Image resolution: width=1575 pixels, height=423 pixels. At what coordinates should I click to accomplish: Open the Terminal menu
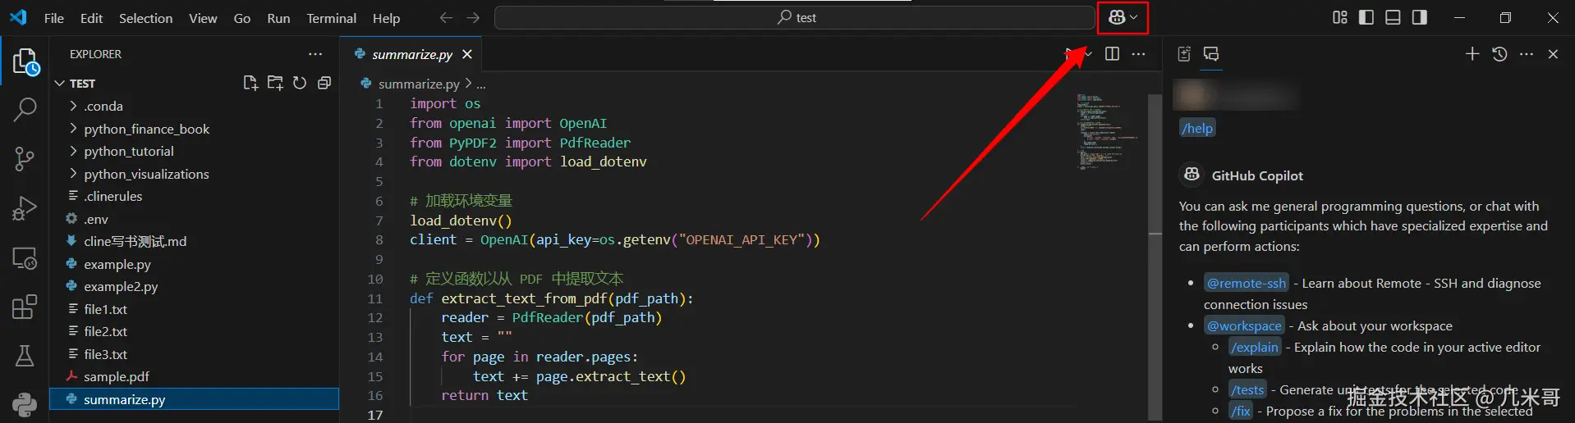[x=331, y=18]
